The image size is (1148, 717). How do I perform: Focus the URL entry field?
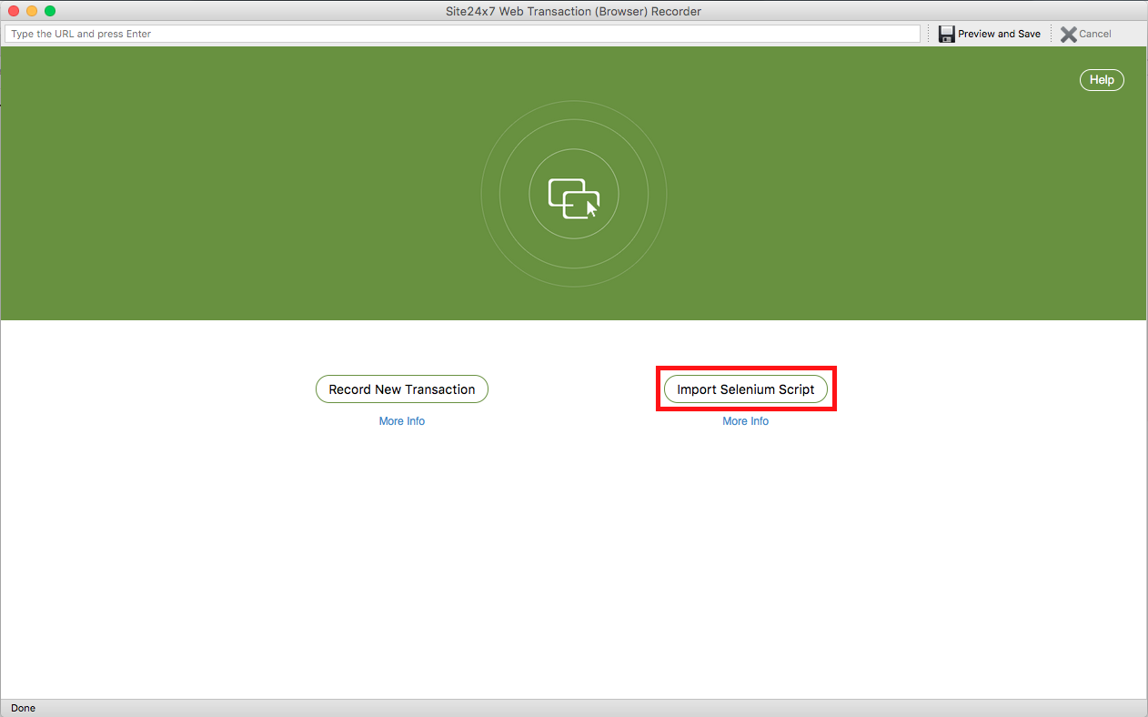pyautogui.click(x=462, y=34)
